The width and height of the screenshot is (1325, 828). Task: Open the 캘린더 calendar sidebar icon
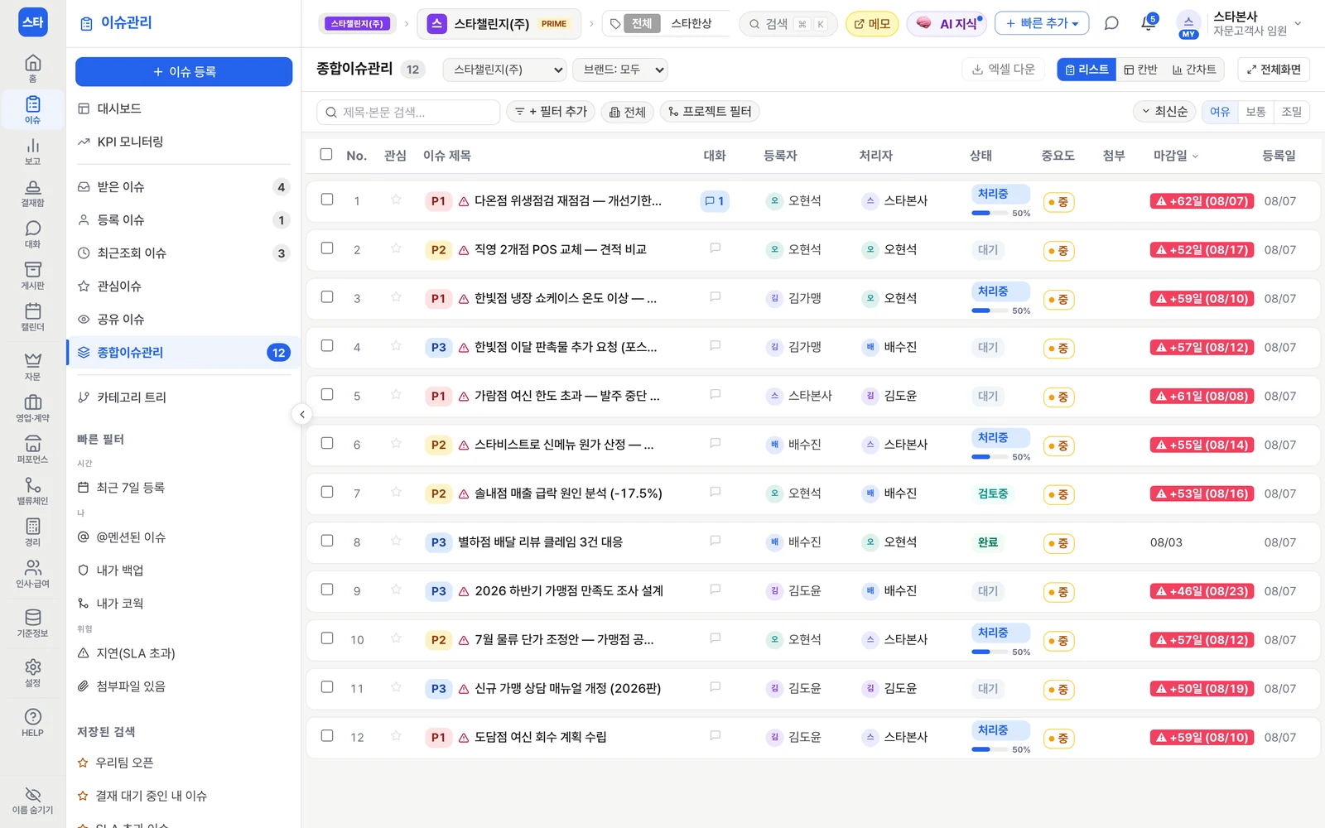click(x=32, y=316)
